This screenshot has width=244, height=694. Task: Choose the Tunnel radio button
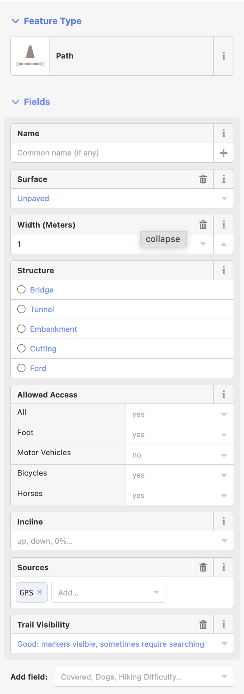pos(22,309)
